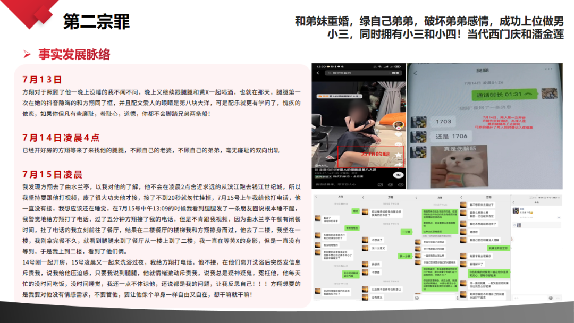This screenshot has height=323, width=574.
Task: Click the heading 事实发展脉络
Action: pyautogui.click(x=74, y=55)
